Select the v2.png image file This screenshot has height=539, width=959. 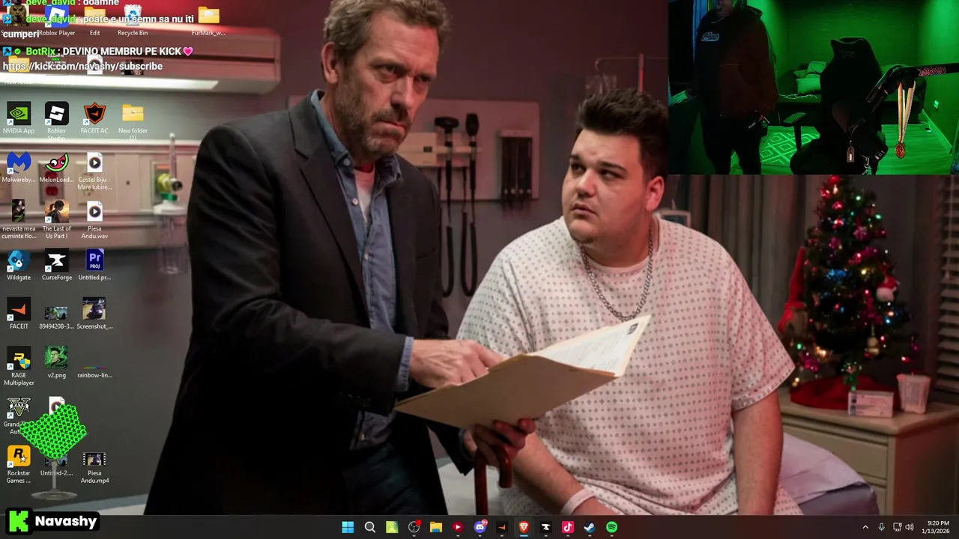[56, 362]
